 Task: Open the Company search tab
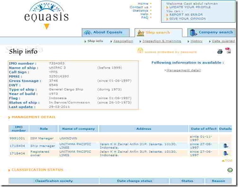click(x=211, y=32)
